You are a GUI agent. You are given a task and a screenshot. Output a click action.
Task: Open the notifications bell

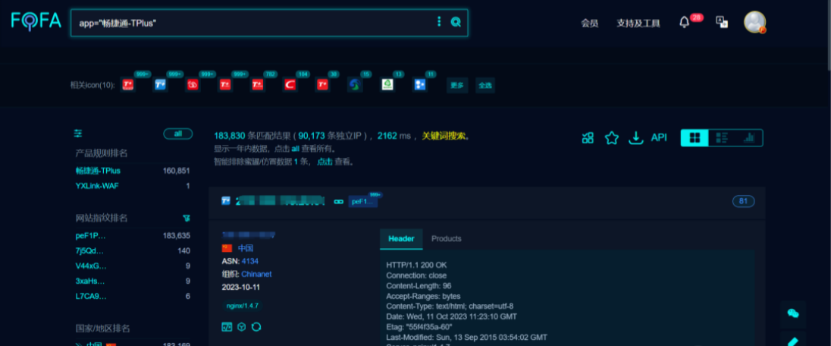point(684,22)
